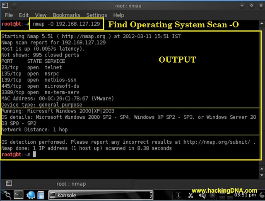Click the '3389/tcp open ms-term-serv' row
Image resolution: width=265 pixels, height=201 pixels.
40,92
